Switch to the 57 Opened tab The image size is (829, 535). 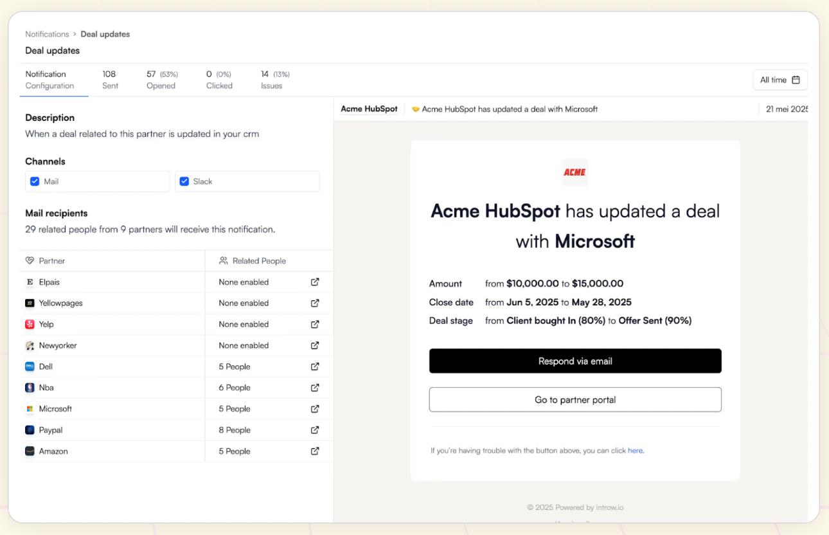tap(162, 80)
